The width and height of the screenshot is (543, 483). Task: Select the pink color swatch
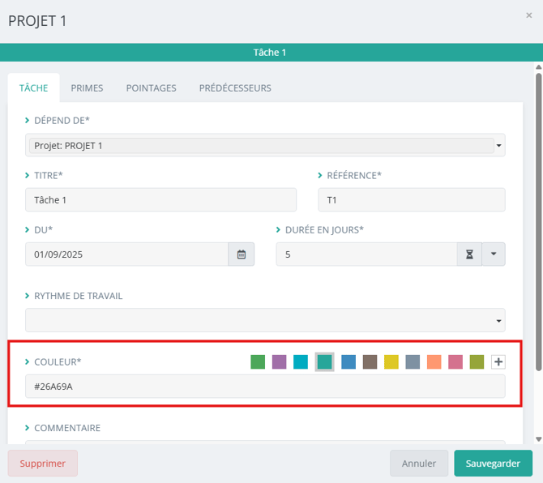(x=455, y=362)
